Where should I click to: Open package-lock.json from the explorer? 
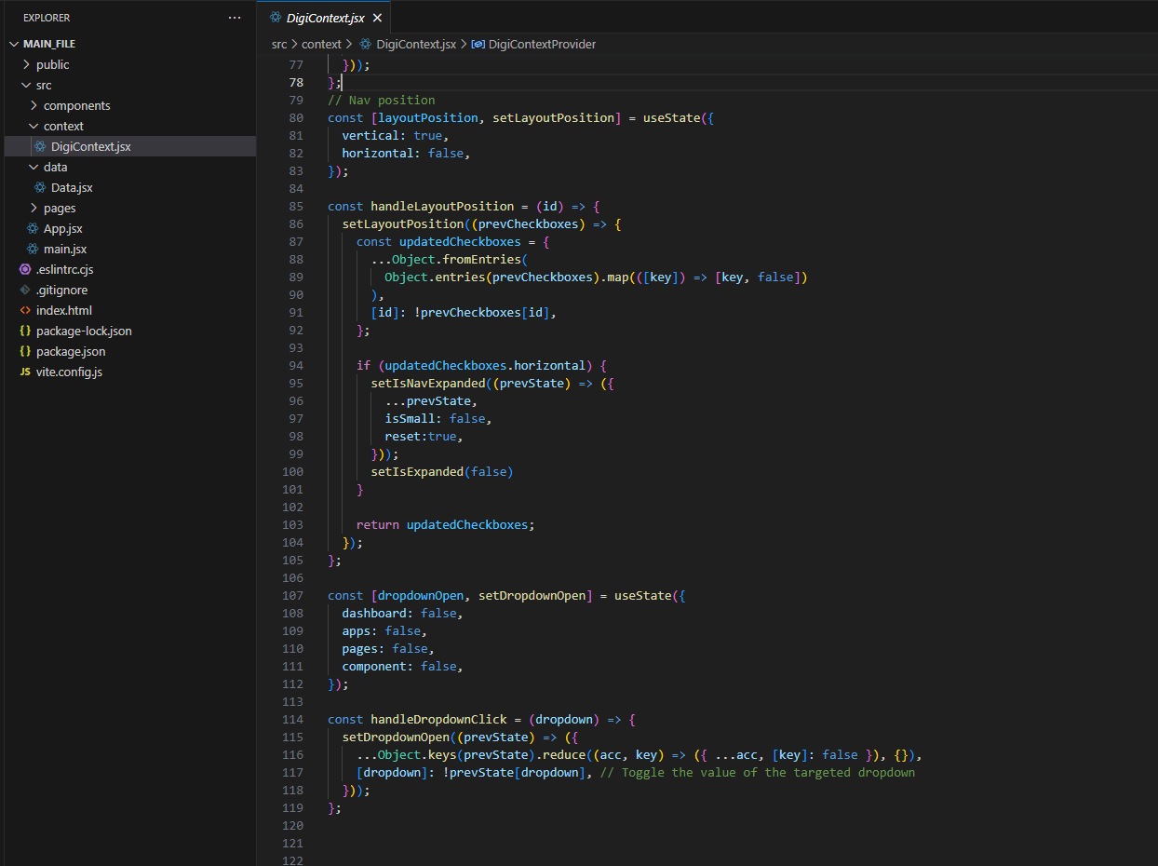coord(84,331)
